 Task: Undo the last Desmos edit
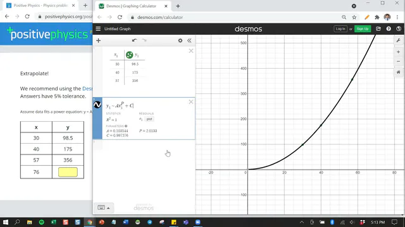[134, 40]
